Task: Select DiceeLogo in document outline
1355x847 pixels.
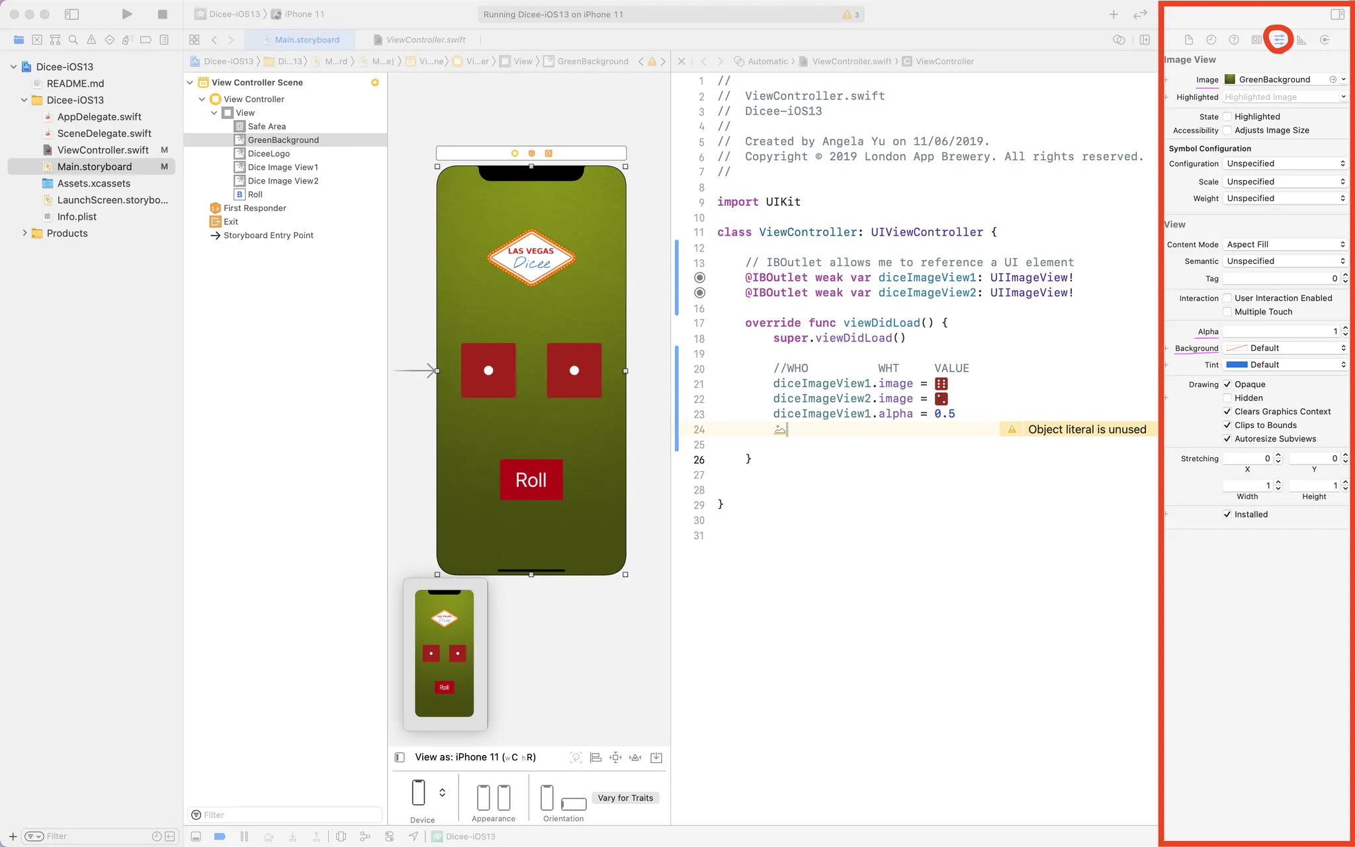Action: (x=269, y=154)
